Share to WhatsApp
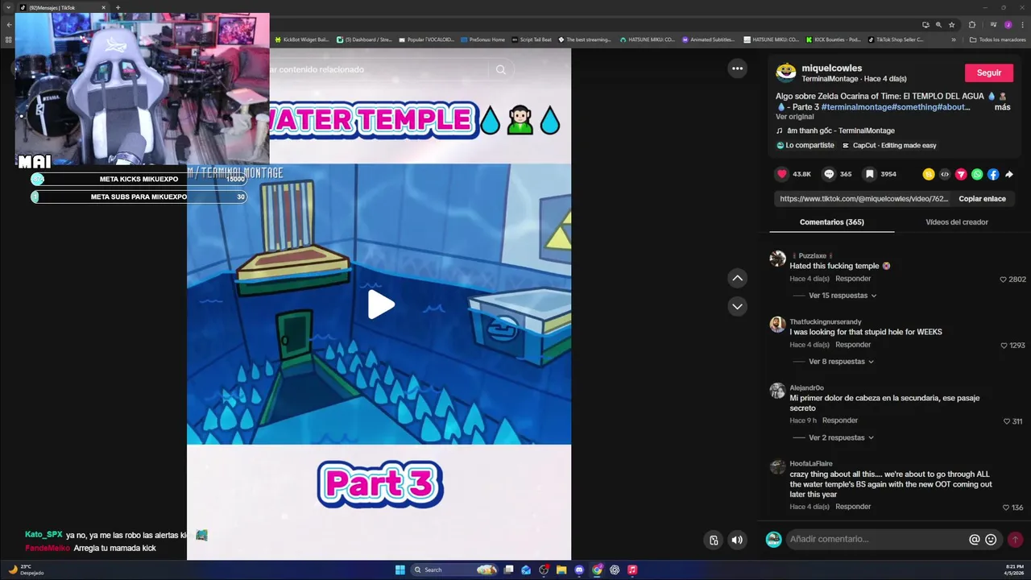Screen dimensions: 1031x580 pos(977,174)
